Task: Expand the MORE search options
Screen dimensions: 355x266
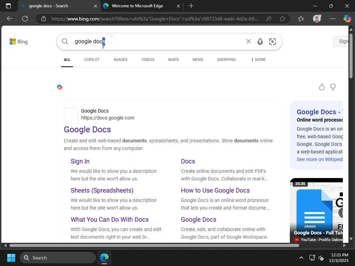Action: click(258, 60)
